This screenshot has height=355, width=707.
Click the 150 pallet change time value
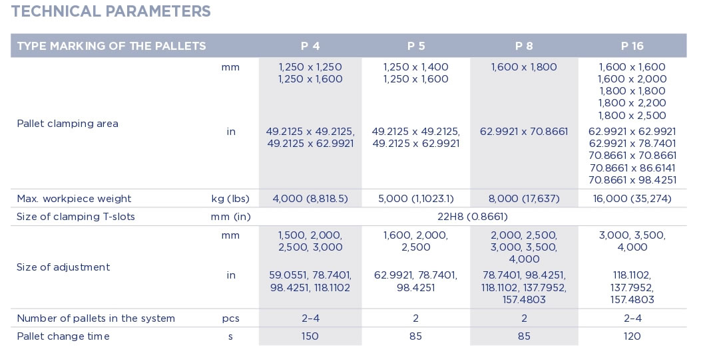[x=310, y=336]
